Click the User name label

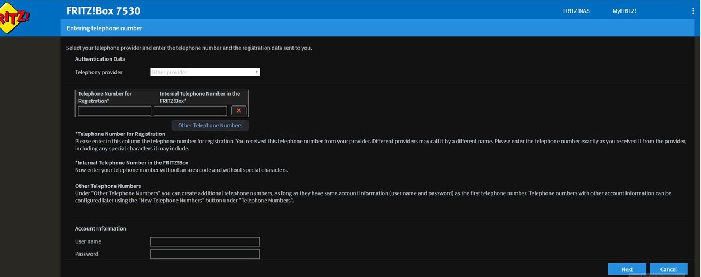point(88,241)
